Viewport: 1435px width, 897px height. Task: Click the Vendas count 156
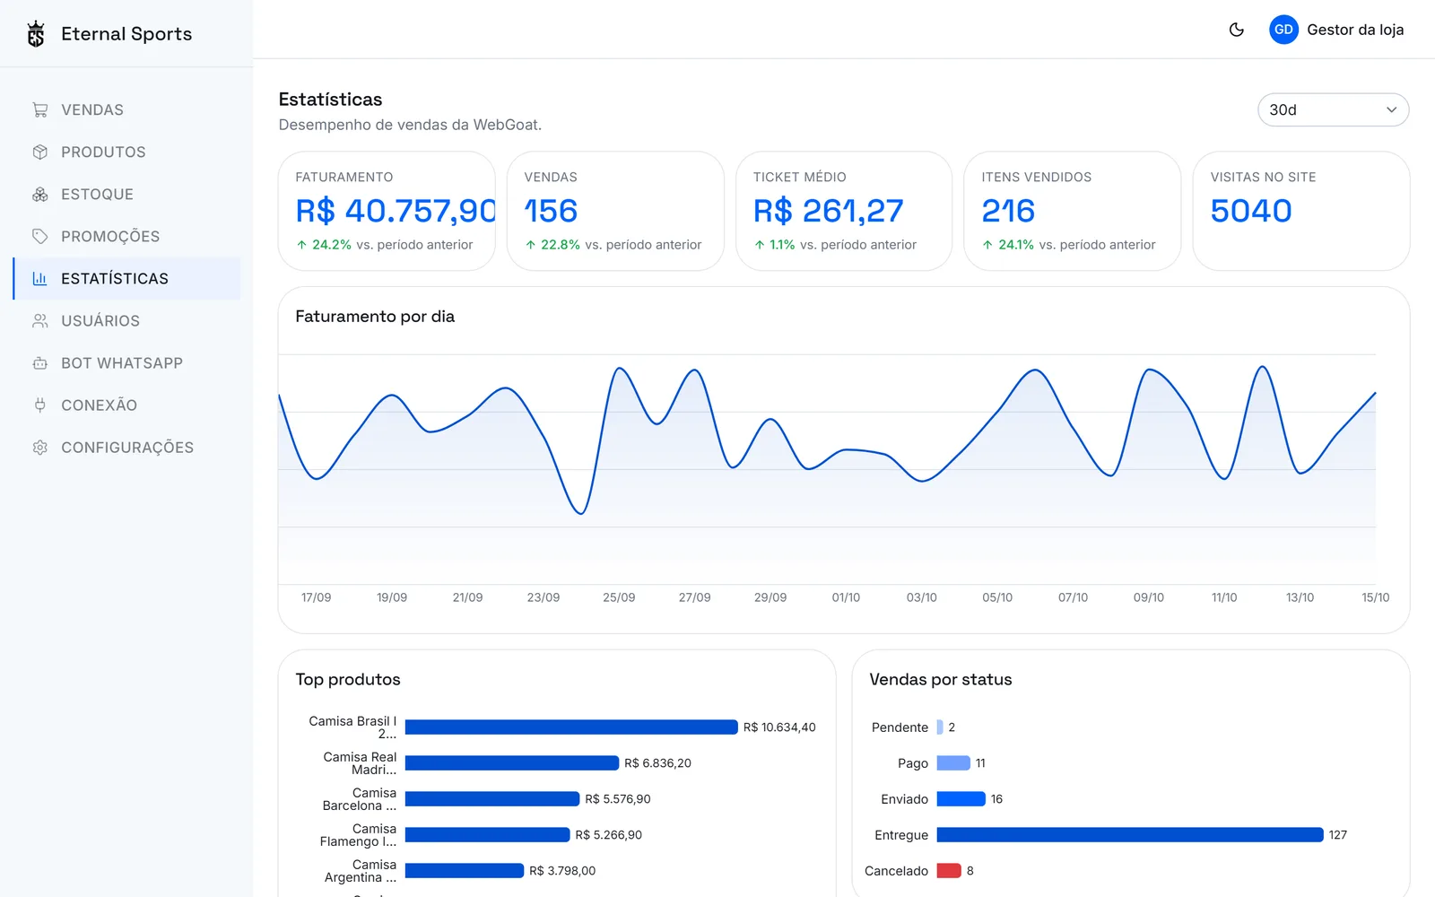pyautogui.click(x=551, y=211)
